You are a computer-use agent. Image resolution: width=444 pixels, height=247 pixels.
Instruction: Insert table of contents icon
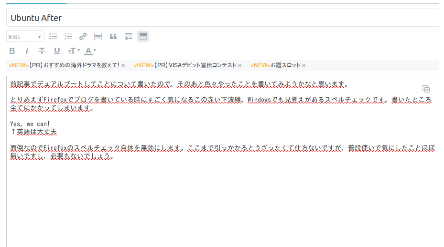(128, 36)
